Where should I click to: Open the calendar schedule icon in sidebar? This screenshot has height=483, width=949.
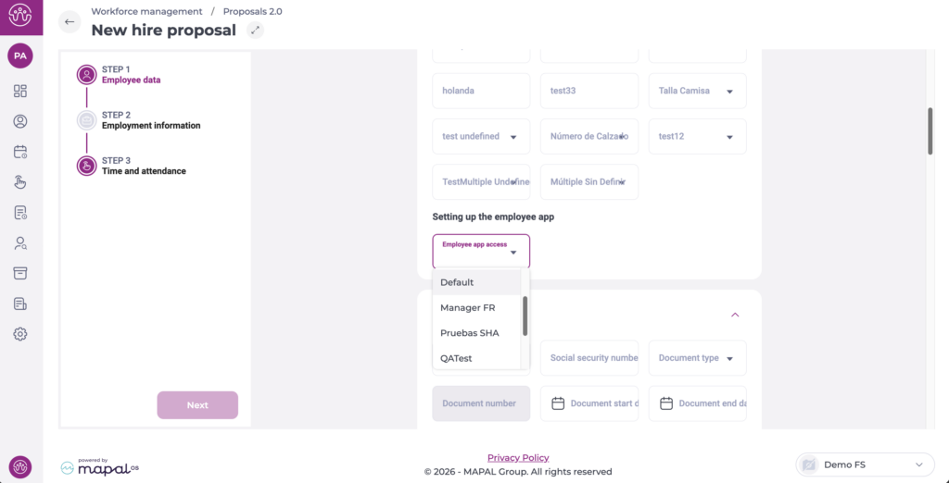tap(20, 152)
